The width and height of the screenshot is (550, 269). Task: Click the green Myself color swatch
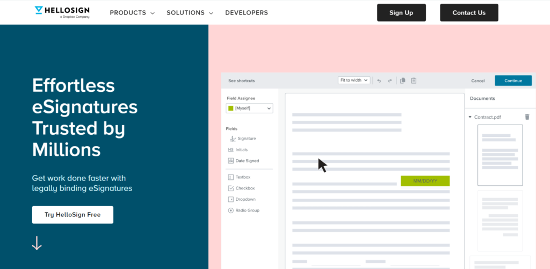pos(231,108)
